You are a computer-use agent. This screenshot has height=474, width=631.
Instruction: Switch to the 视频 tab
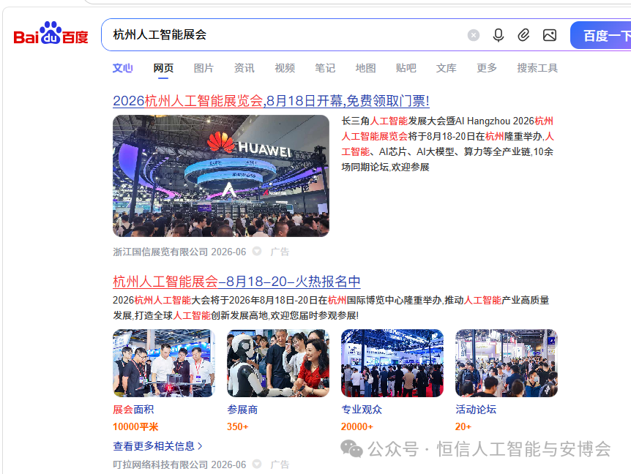(x=285, y=68)
